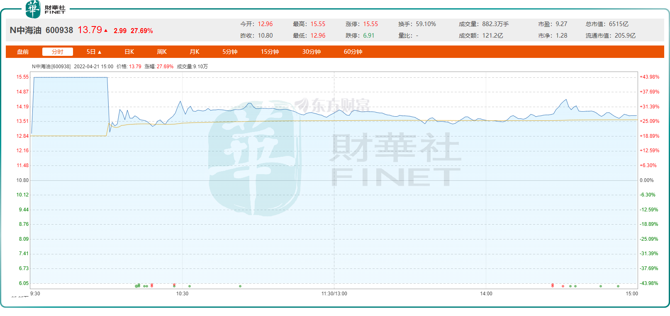Click the -43.98% percentage axis label

click(x=649, y=283)
